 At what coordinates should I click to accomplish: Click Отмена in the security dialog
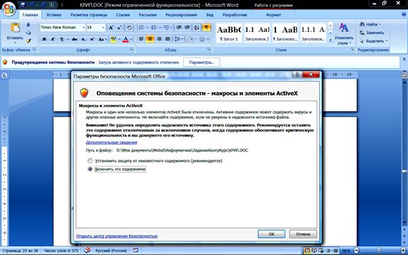click(303, 234)
